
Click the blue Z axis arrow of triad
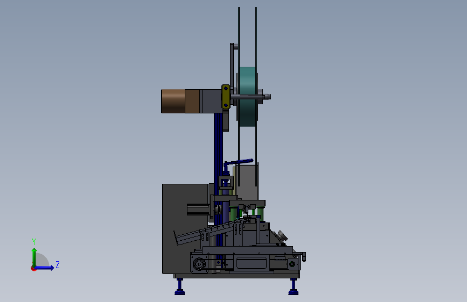tap(45, 268)
